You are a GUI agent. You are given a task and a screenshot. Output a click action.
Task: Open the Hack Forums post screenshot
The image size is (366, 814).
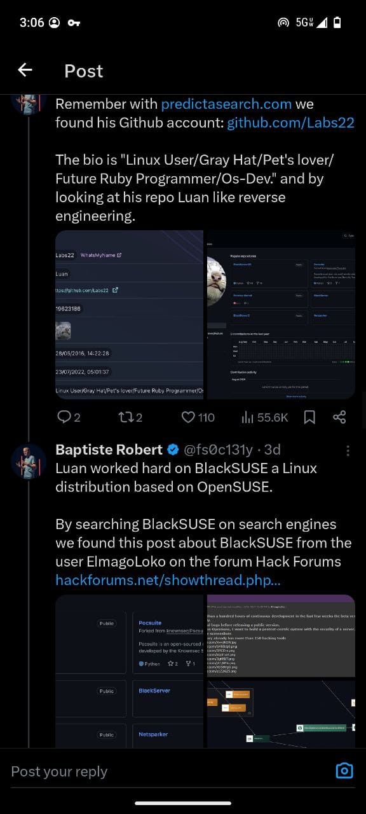[281, 671]
